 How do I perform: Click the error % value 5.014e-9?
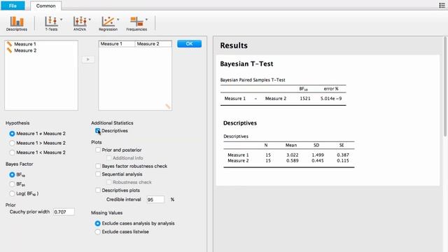(331, 99)
